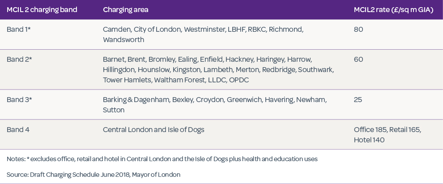Select the 'Source: Draft Charging Schedule' line
The width and height of the screenshot is (443, 184).
94,175
